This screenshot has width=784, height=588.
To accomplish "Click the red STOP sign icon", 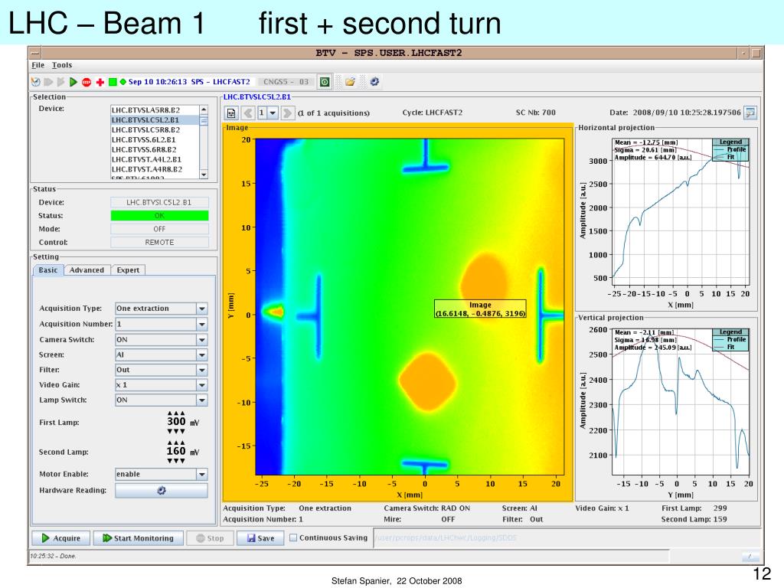I will 87,81.
